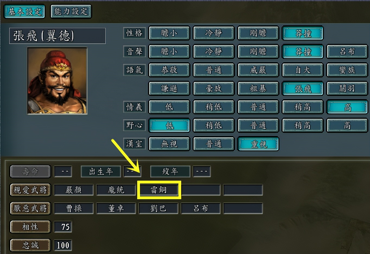Choose 無視 for 漢室
This screenshot has width=370, height=254.
169,144
